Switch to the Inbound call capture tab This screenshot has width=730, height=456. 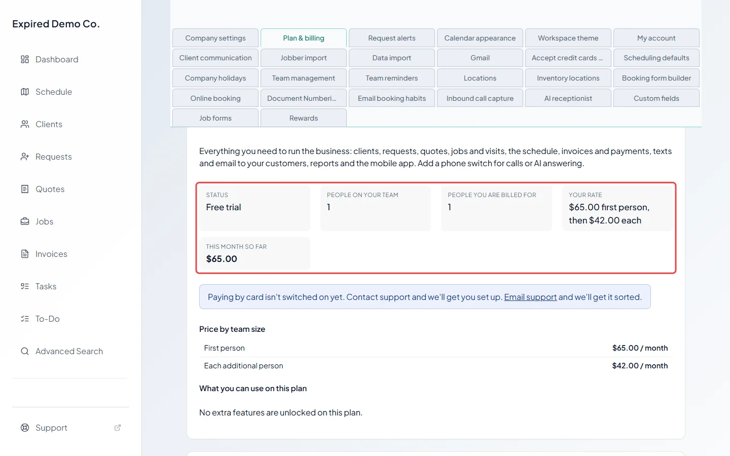pos(480,98)
